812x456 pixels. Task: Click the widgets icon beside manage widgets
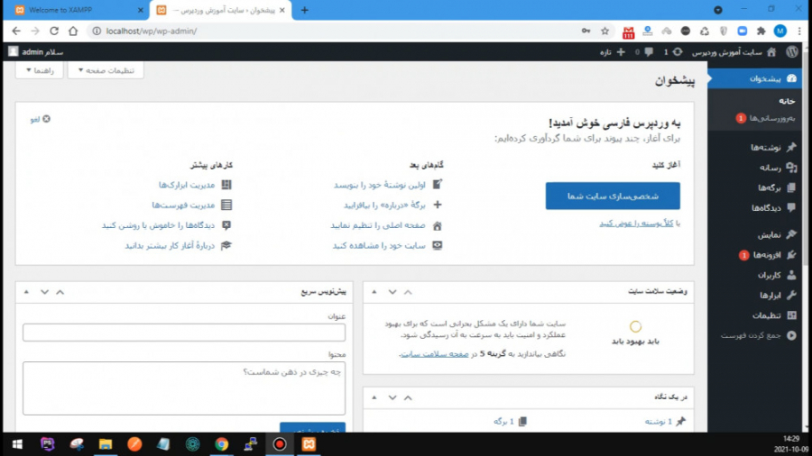[x=226, y=185]
